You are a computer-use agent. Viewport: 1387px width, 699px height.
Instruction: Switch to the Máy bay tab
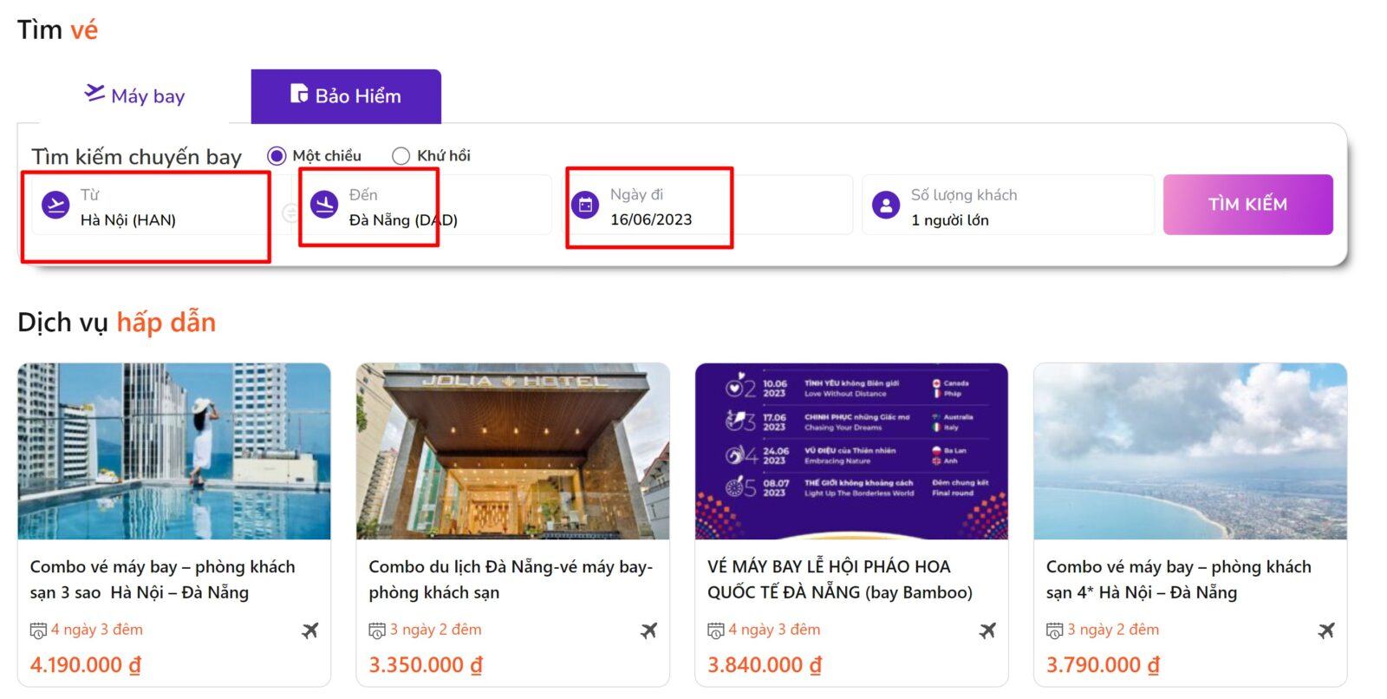tap(135, 95)
